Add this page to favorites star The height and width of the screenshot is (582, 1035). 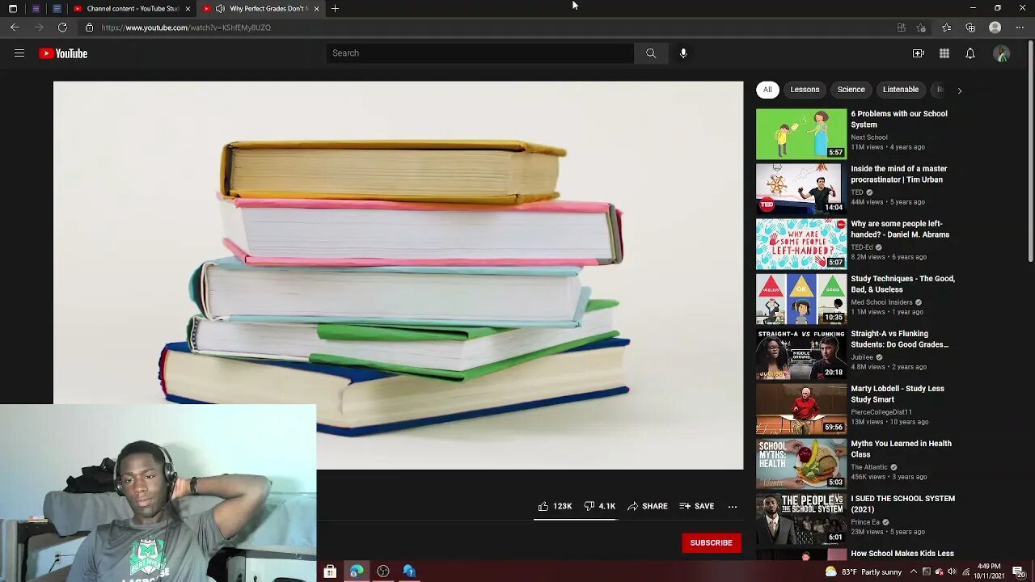(x=921, y=27)
